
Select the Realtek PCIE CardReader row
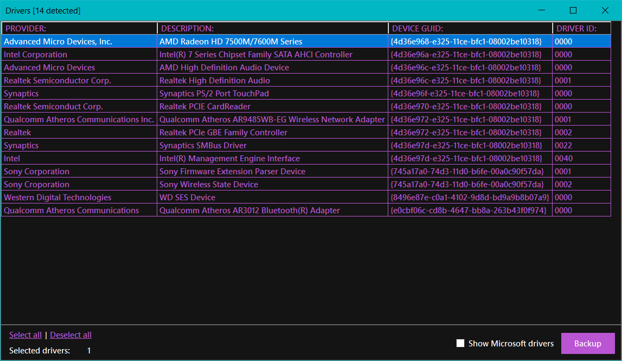[x=306, y=107]
